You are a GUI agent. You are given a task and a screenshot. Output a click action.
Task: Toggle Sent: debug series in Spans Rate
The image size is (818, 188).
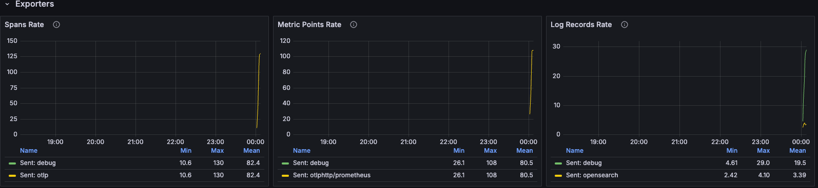coord(38,163)
